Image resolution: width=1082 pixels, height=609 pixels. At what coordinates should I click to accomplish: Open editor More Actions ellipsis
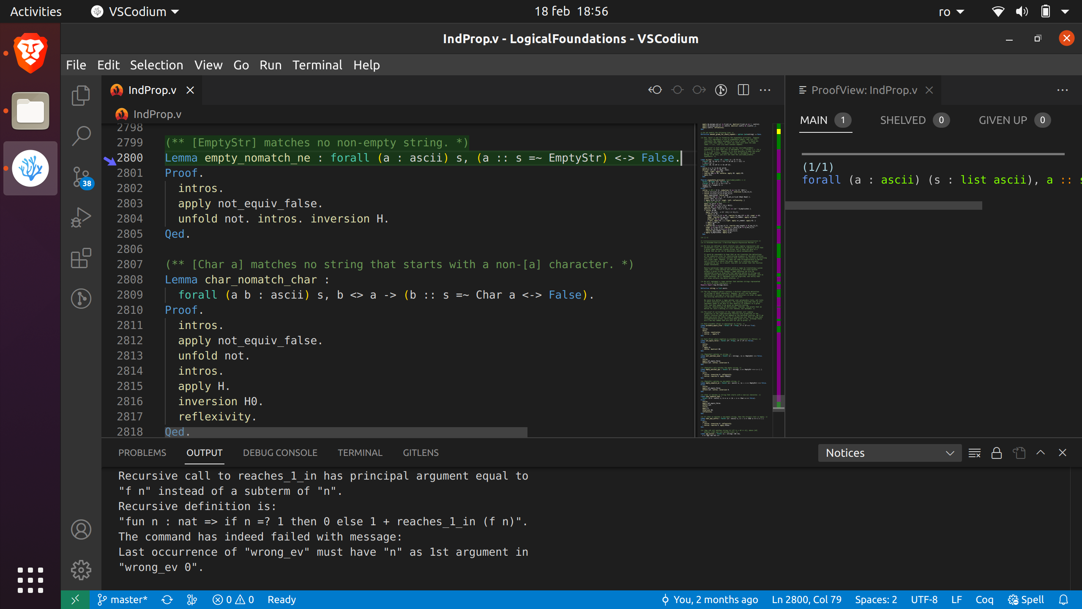click(x=765, y=90)
